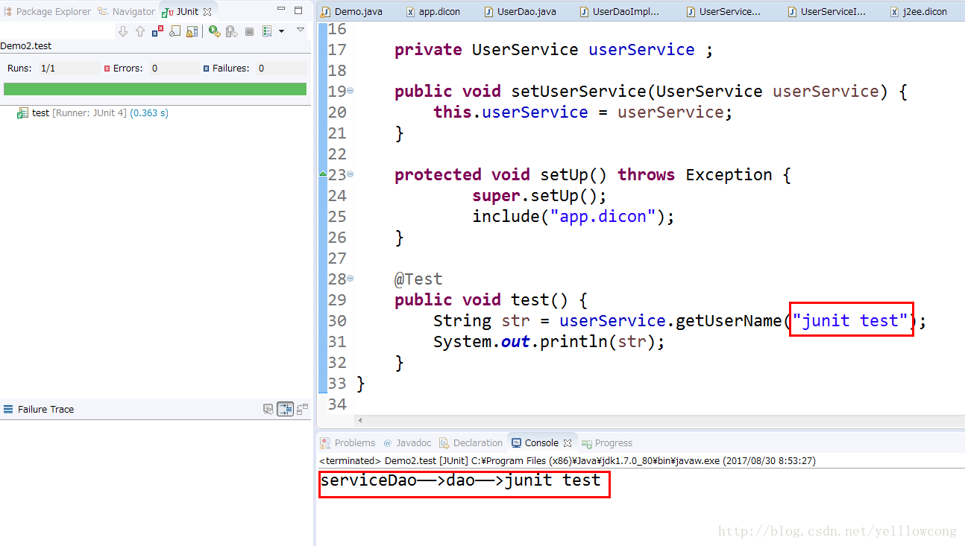The width and height of the screenshot is (965, 546).
Task: Click Demo2.test label in JUnit view
Action: 26,46
